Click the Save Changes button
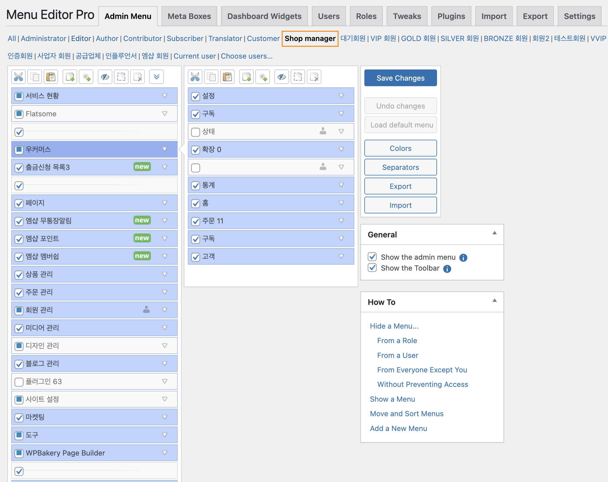The image size is (608, 482). coord(400,78)
